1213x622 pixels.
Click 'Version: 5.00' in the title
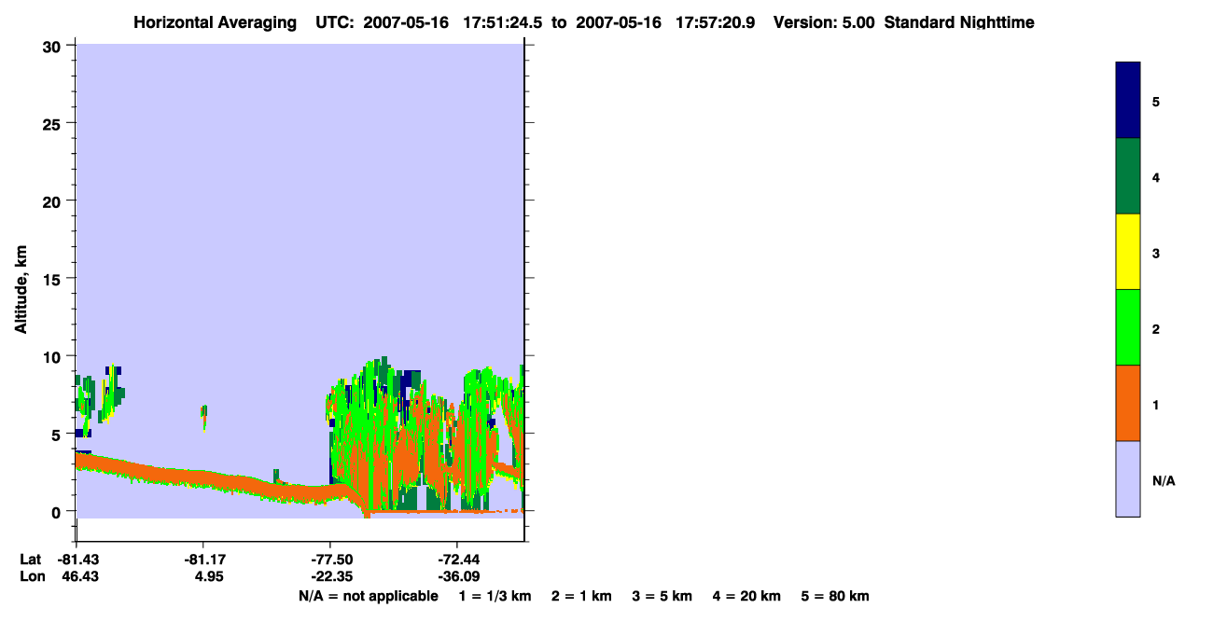(825, 22)
